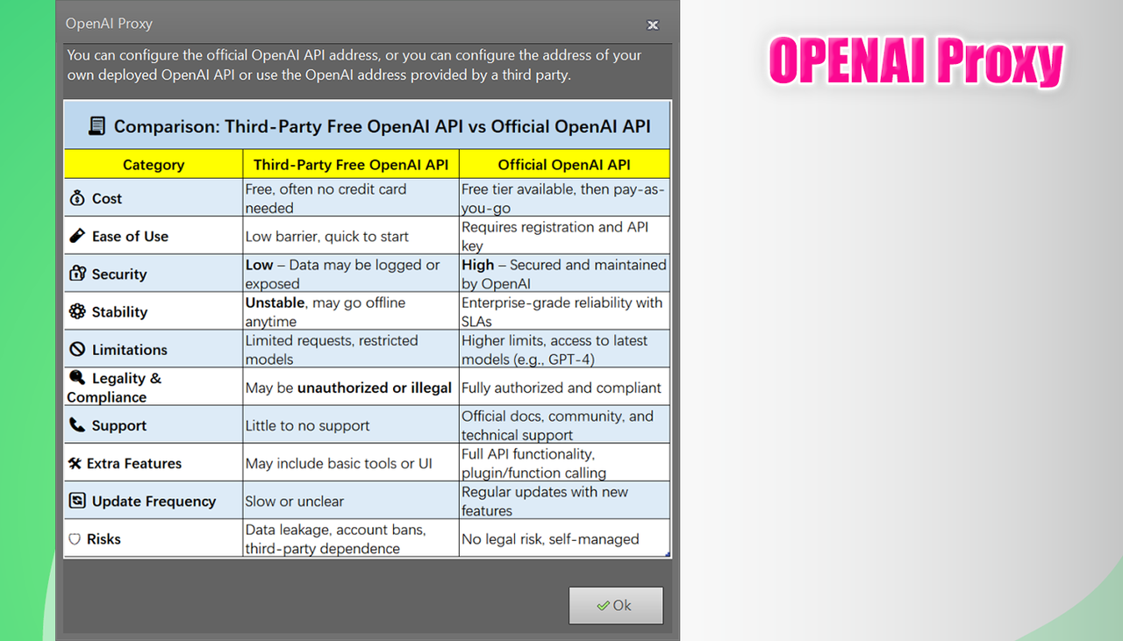The height and width of the screenshot is (641, 1123).
Task: Click the green checkmark inside the Ok button
Action: pos(603,605)
